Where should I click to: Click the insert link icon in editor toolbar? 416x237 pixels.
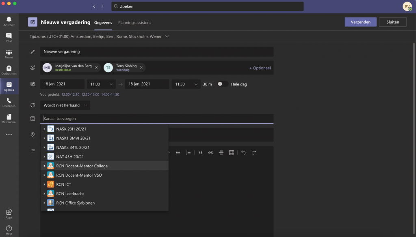pyautogui.click(x=210, y=153)
